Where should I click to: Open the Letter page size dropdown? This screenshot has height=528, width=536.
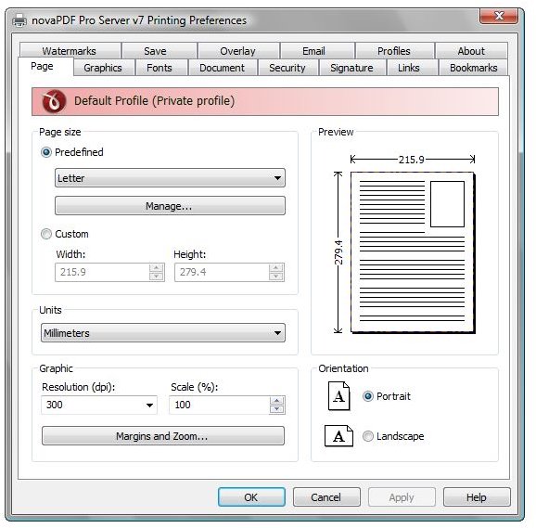tap(170, 178)
